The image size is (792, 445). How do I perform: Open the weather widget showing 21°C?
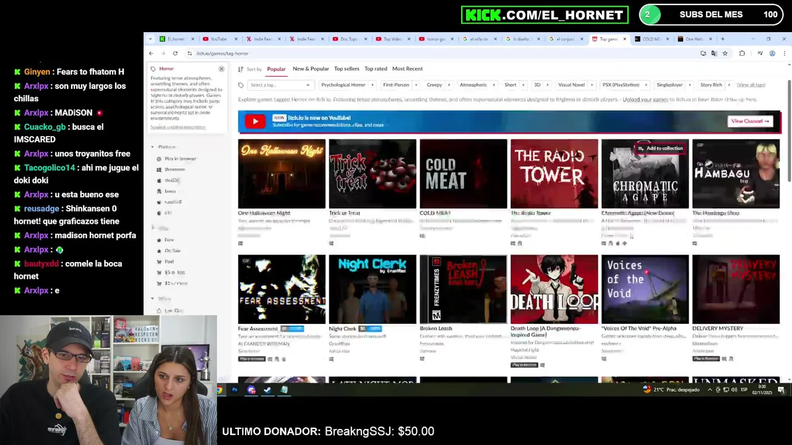(671, 390)
